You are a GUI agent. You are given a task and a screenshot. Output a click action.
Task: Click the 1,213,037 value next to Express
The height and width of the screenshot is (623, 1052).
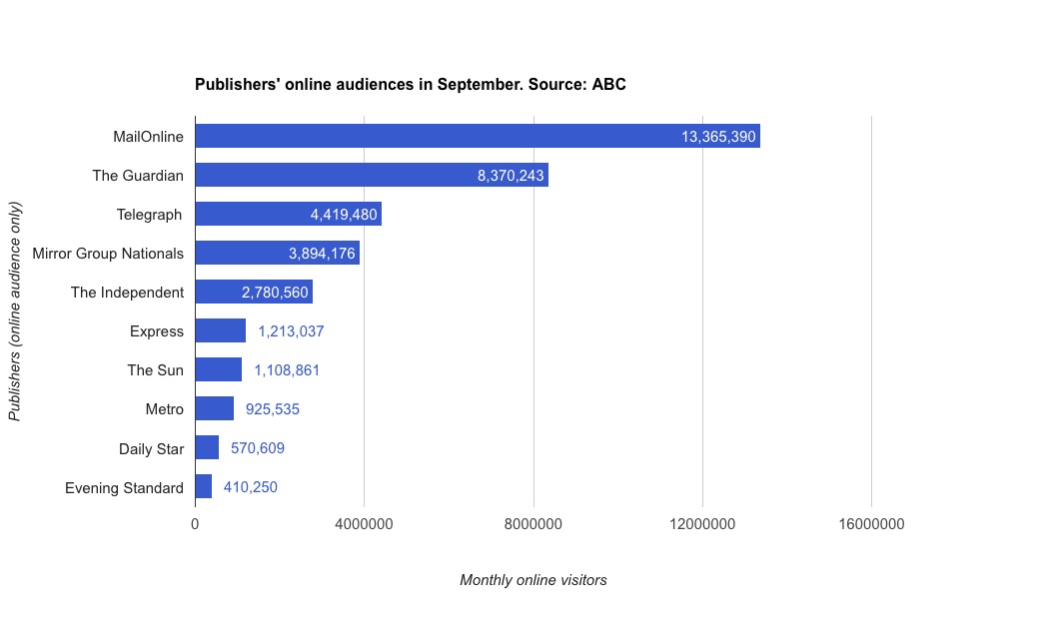291,331
